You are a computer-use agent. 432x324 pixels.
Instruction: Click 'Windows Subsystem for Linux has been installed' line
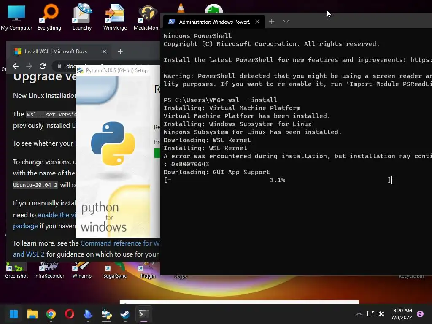[252, 132]
